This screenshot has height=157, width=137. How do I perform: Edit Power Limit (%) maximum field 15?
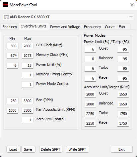28,65
